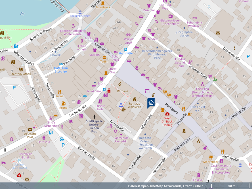The width and height of the screenshot is (252, 189).
Task: Select the Praxis Dr. Bock-Hennig medical icon
Action: [x=167, y=114]
